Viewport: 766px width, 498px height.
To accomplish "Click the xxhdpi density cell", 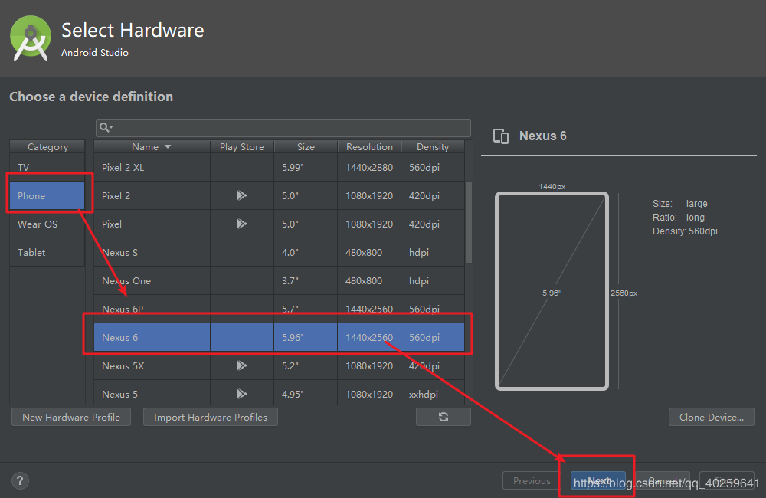I will pos(432,394).
